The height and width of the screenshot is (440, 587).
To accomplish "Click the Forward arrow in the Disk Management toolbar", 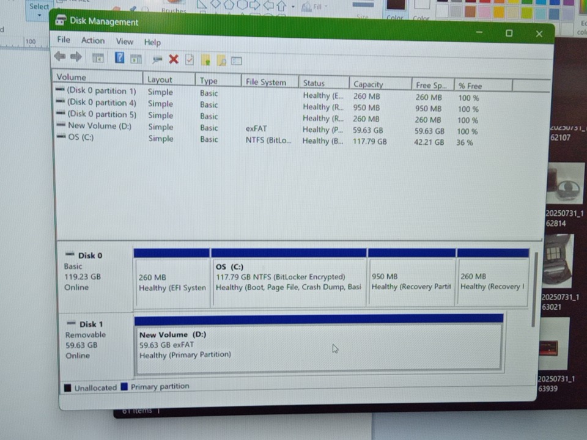I will tap(76, 57).
